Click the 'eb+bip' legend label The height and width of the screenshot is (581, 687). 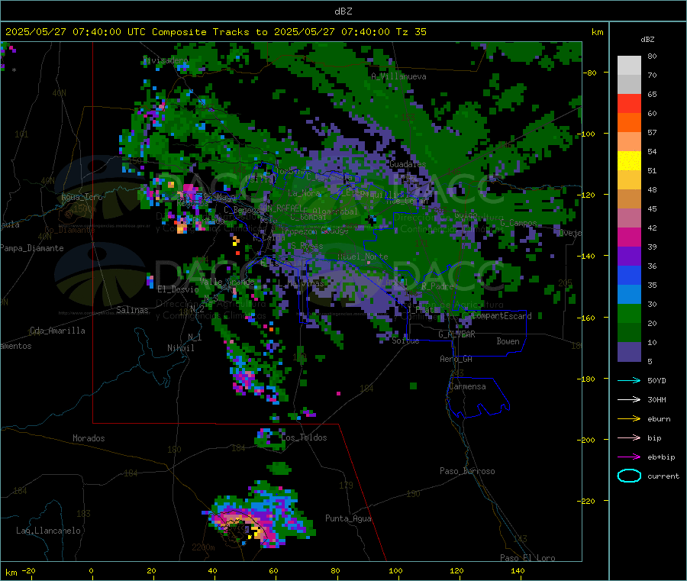(x=661, y=457)
